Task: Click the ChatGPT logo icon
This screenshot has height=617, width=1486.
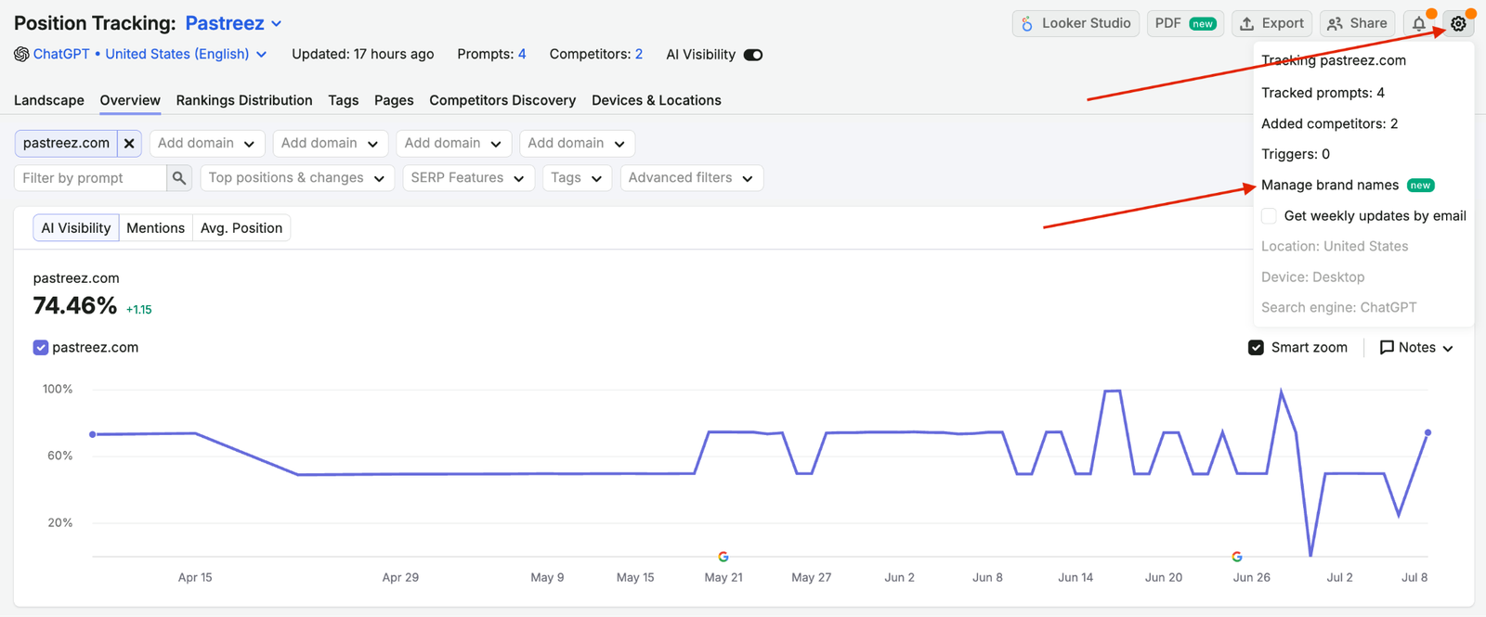Action: 21,55
